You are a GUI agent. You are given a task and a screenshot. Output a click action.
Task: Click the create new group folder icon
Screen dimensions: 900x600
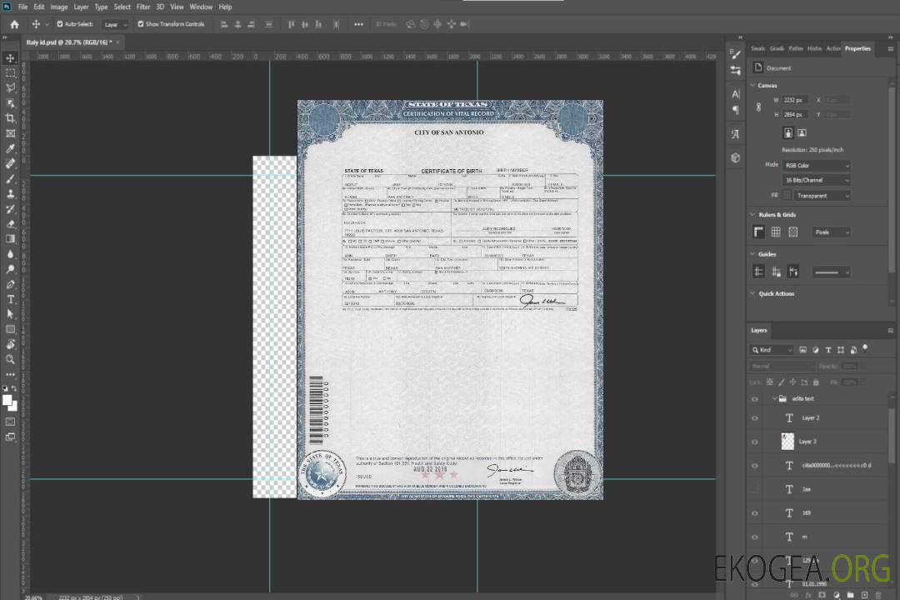pos(850,595)
